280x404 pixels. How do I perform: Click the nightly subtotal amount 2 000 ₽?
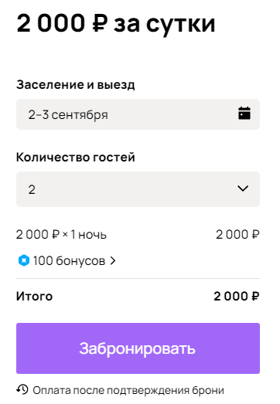[237, 235]
